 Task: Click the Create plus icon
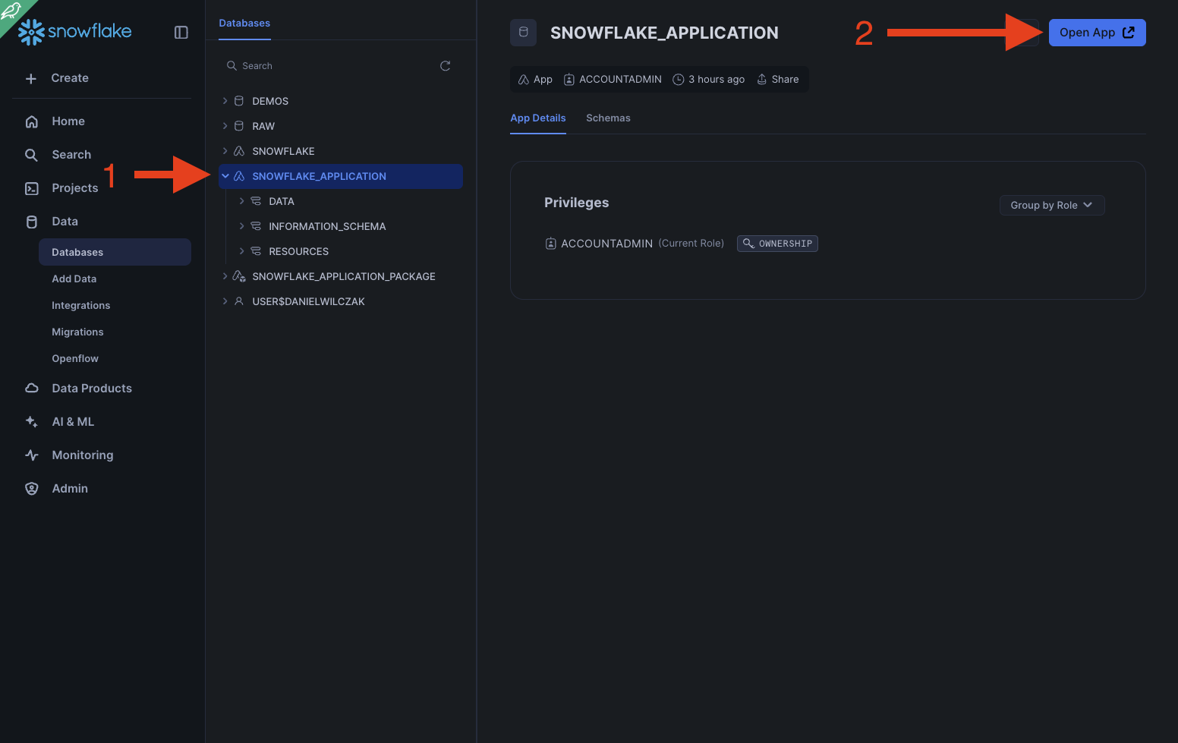31,78
